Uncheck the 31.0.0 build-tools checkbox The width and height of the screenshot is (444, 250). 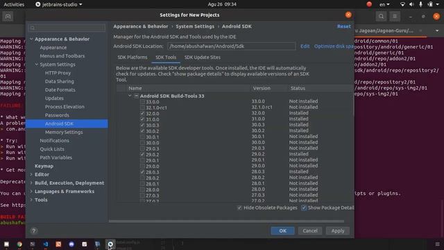tap(142, 119)
